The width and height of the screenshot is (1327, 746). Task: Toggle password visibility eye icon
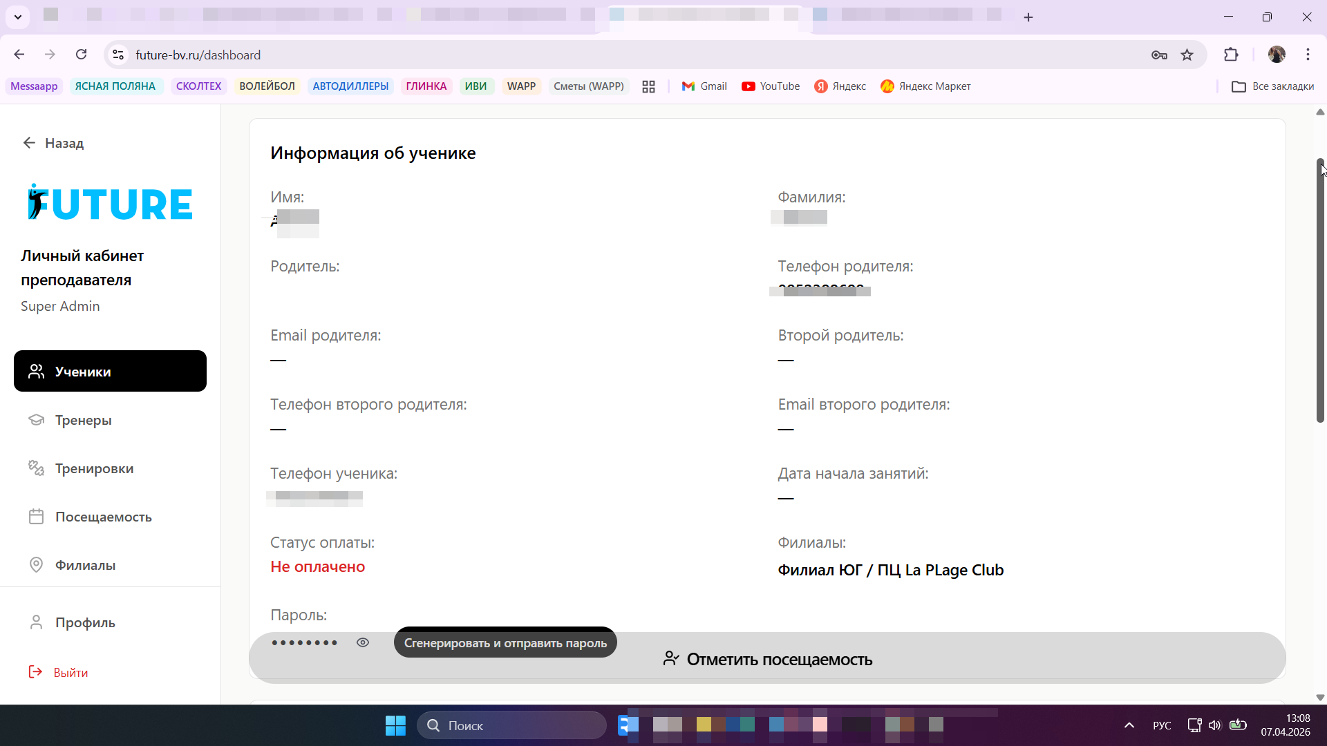click(x=363, y=642)
